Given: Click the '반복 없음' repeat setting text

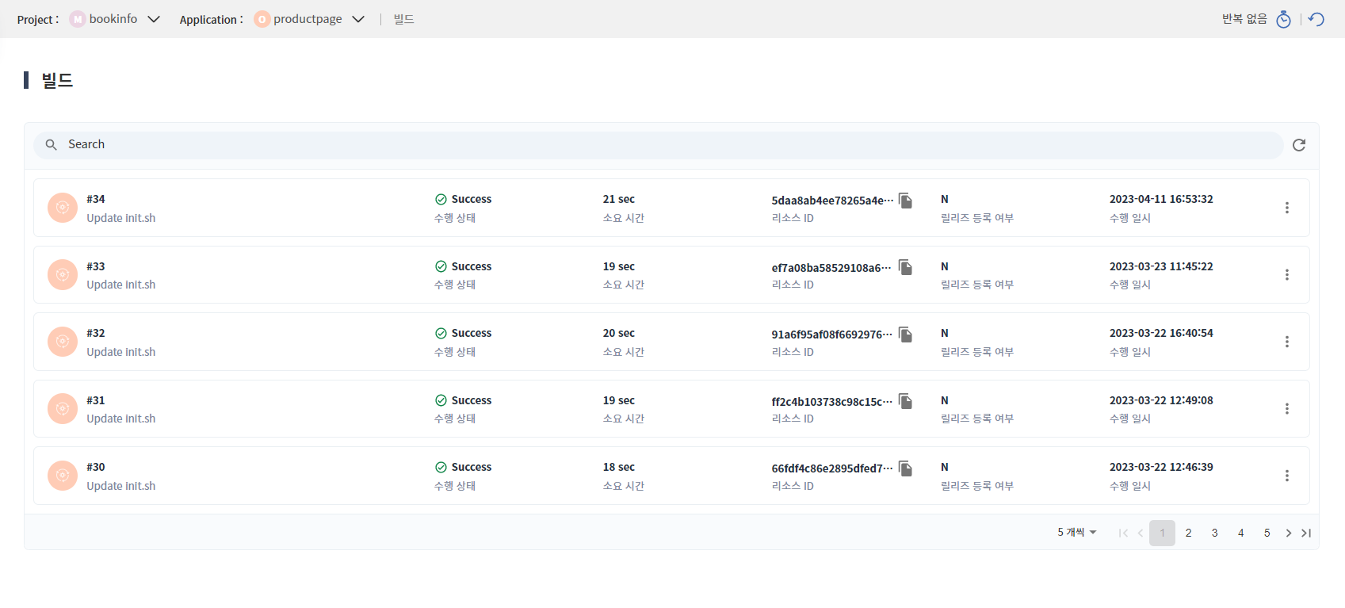Looking at the screenshot, I should (1244, 19).
